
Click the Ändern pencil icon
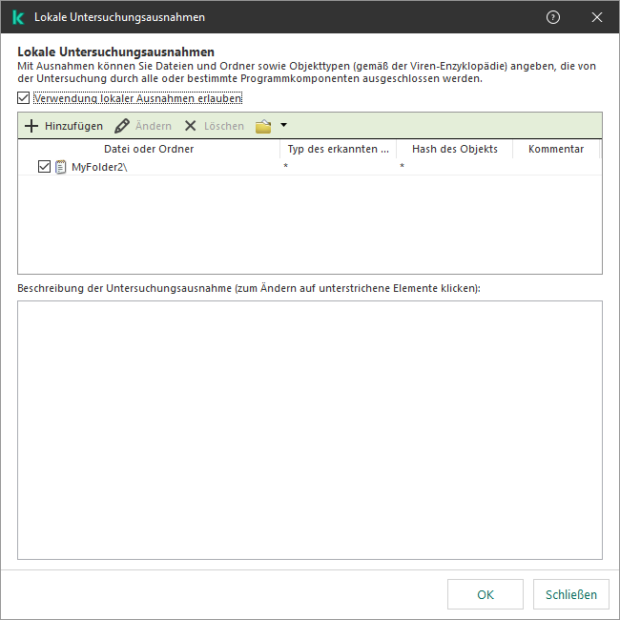[x=122, y=126]
